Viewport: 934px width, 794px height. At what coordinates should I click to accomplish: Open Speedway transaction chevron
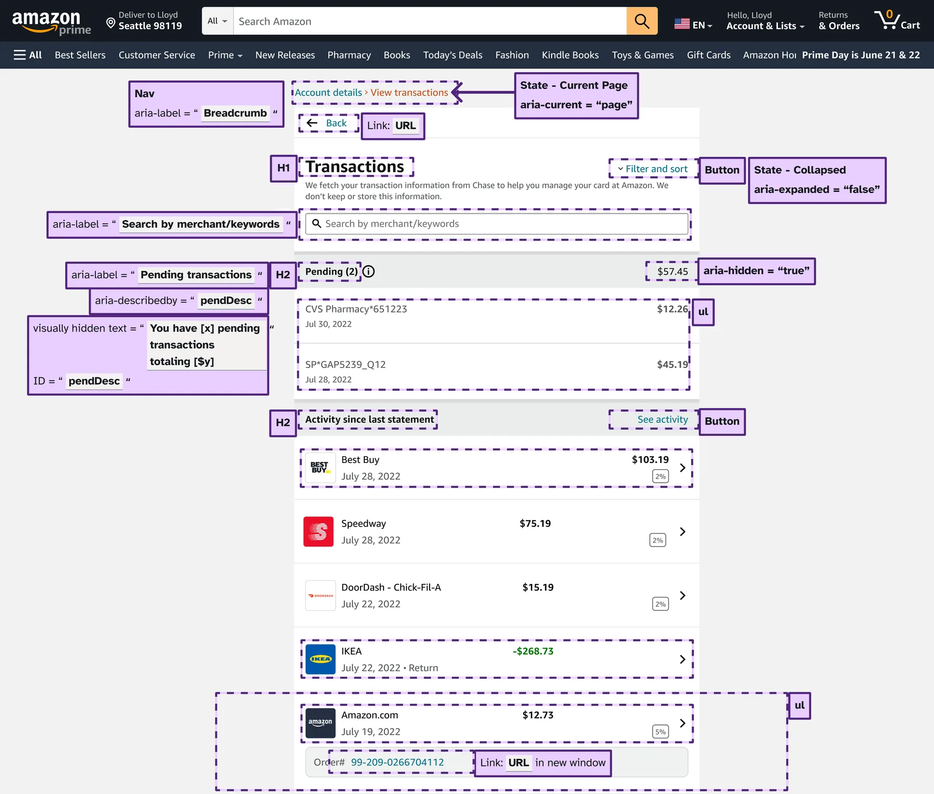pos(682,531)
